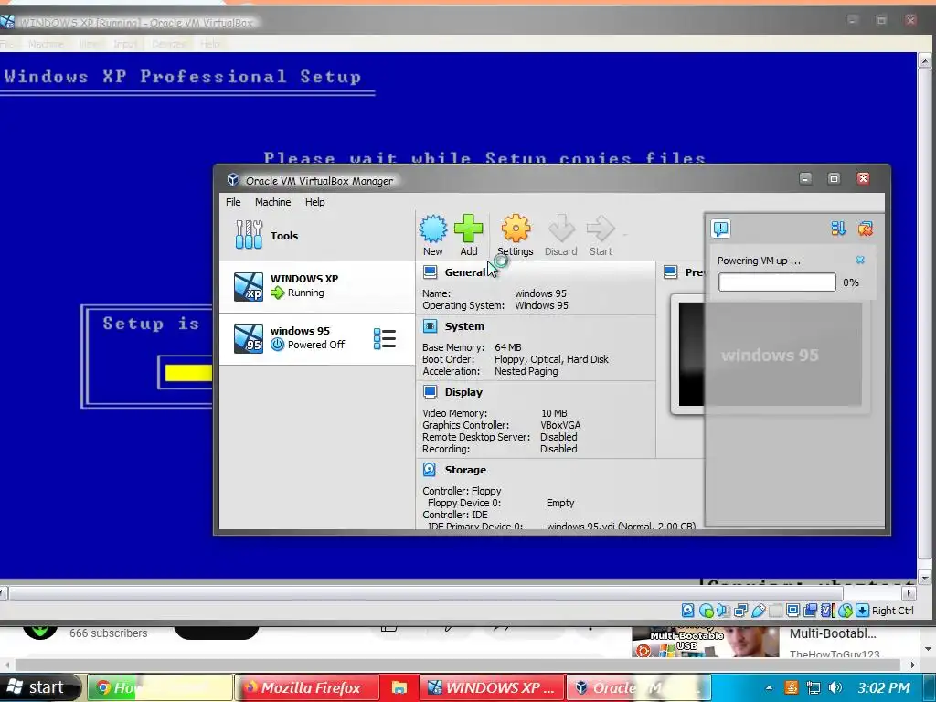
Task: Click the recording status icon
Action: click(810, 610)
